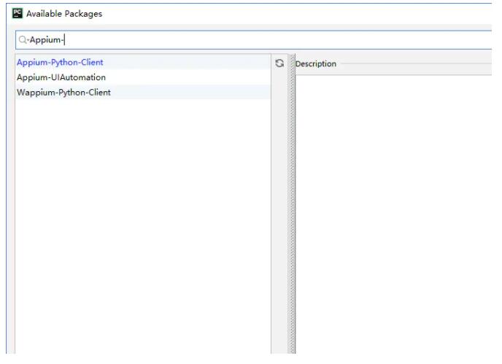Screen dimensions: 502x364
Task: Select Appium-UIAutomation package
Action: click(61, 77)
